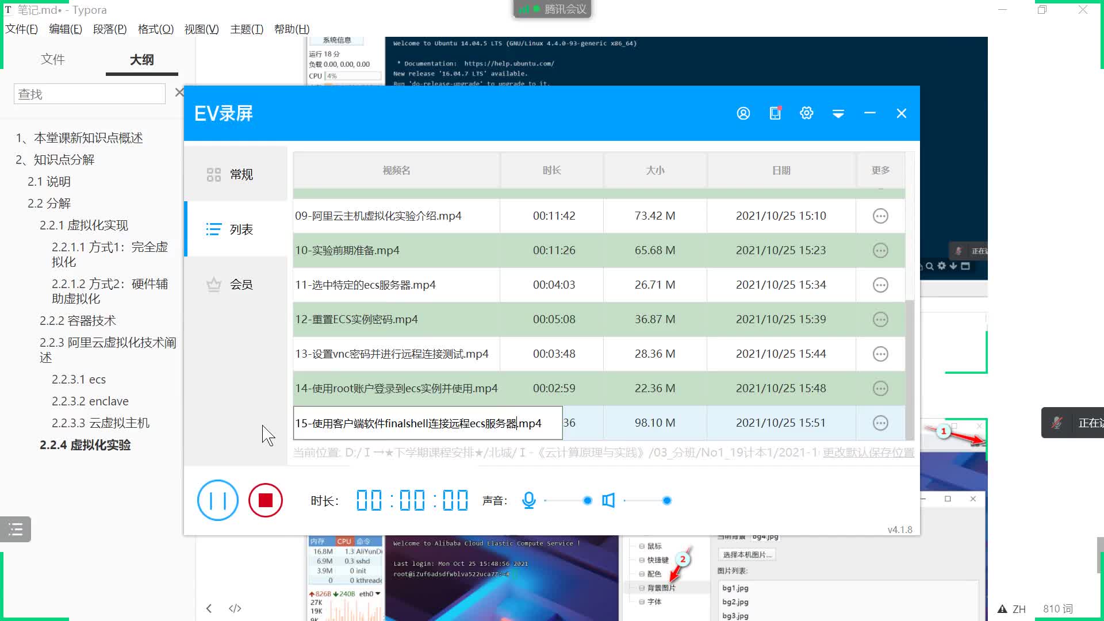The height and width of the screenshot is (621, 1104).
Task: Open the 编辑(E) menu in Typora
Action: [66, 29]
